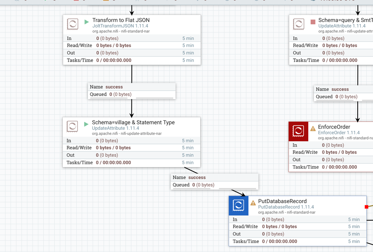The height and width of the screenshot is (252, 373).
Task: Click the Read/Write row of Schema=query processor
Action: pyautogui.click(x=331, y=46)
